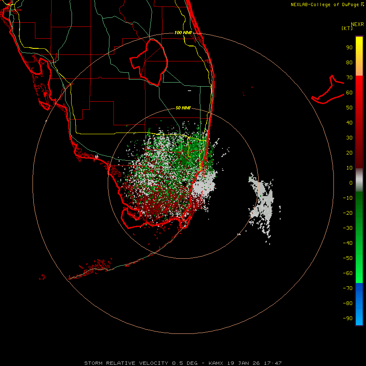The width and height of the screenshot is (366, 366).
Task: Click the 80 value on velocity scale
Action: coord(349,62)
